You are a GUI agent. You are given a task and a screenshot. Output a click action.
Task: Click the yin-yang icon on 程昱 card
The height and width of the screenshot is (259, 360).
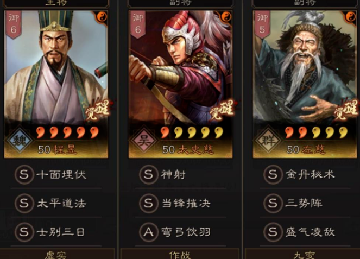[102, 17]
